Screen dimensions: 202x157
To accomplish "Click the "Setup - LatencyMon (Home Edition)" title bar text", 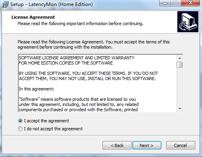I will [51, 4].
